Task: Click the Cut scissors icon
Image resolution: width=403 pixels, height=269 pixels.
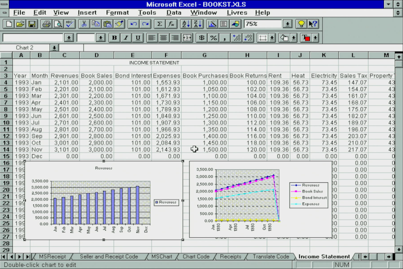Action: point(84,24)
